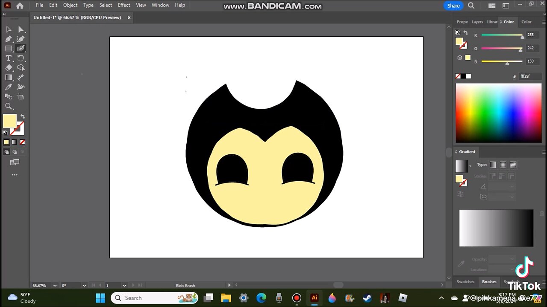Set toolbar paint mode to Color
The width and height of the screenshot is (547, 307).
6,142
